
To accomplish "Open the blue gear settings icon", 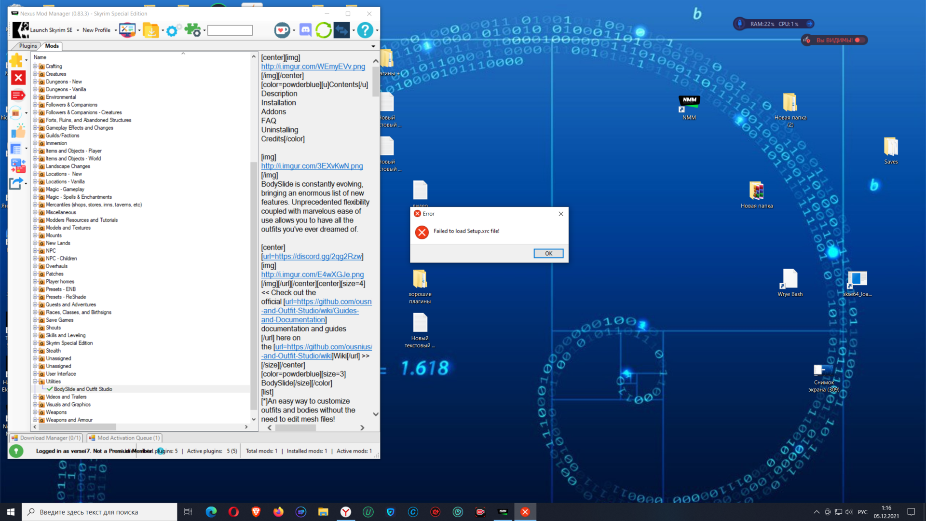I will [x=172, y=30].
